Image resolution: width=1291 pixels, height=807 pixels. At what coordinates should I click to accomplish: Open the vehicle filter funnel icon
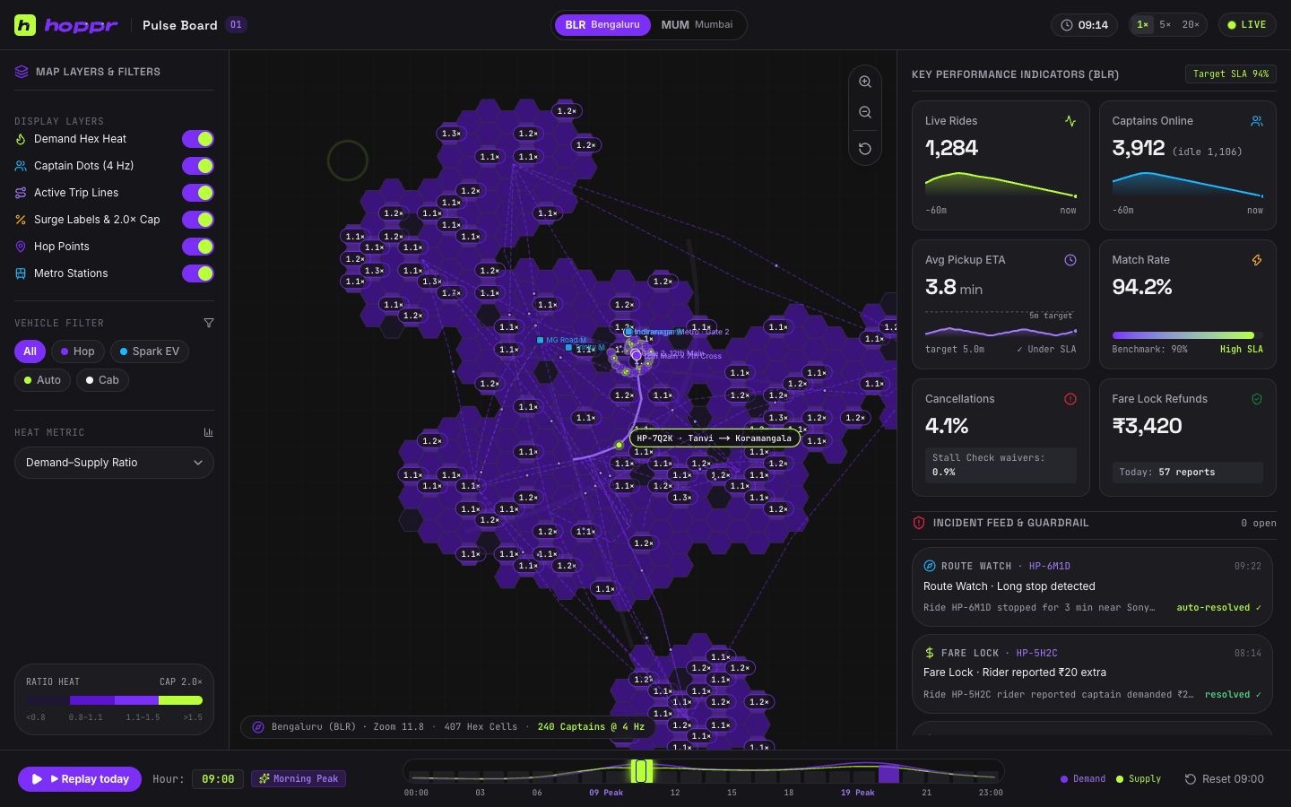209,323
